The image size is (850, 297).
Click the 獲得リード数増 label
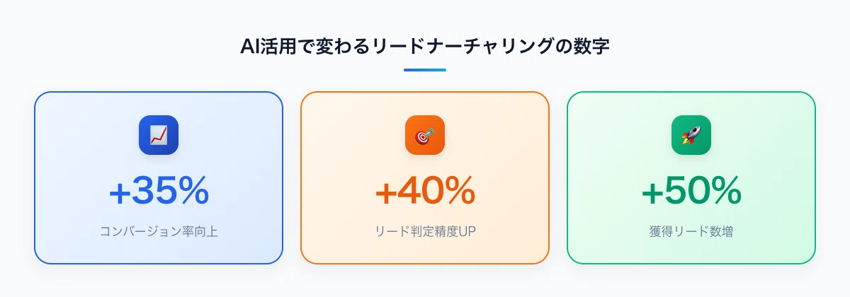691,231
